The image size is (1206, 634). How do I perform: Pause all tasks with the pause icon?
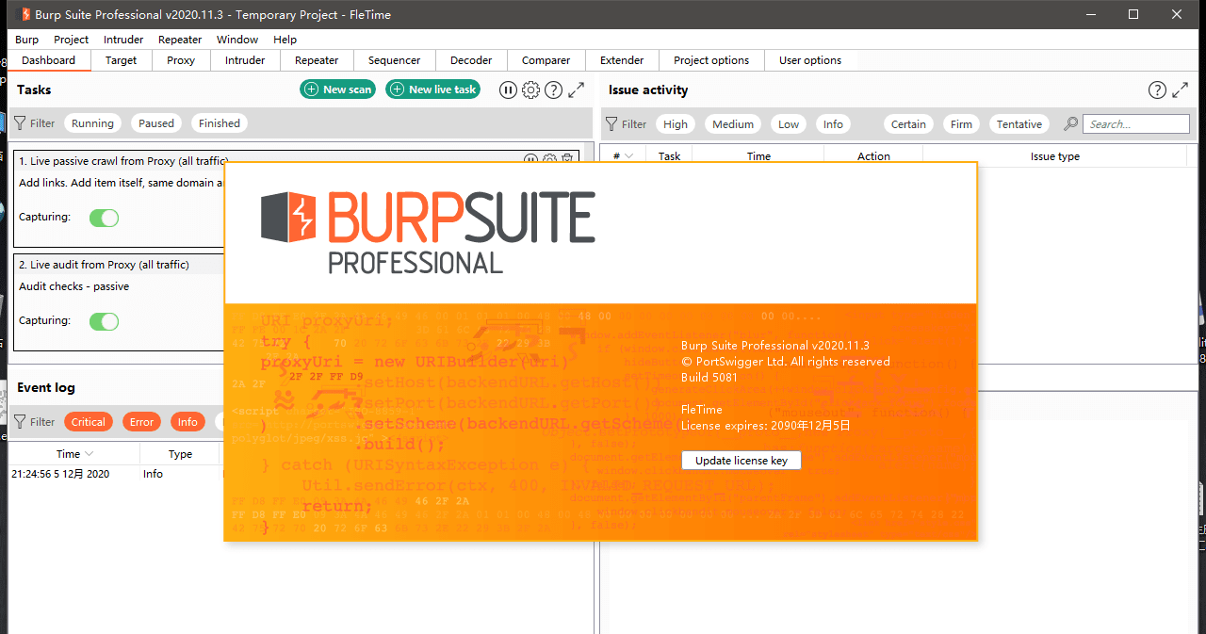[x=508, y=89]
